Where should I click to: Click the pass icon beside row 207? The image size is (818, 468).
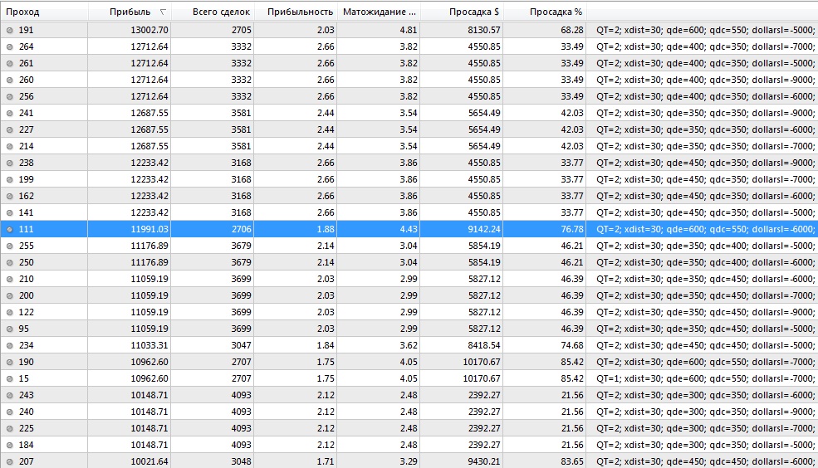click(9, 461)
